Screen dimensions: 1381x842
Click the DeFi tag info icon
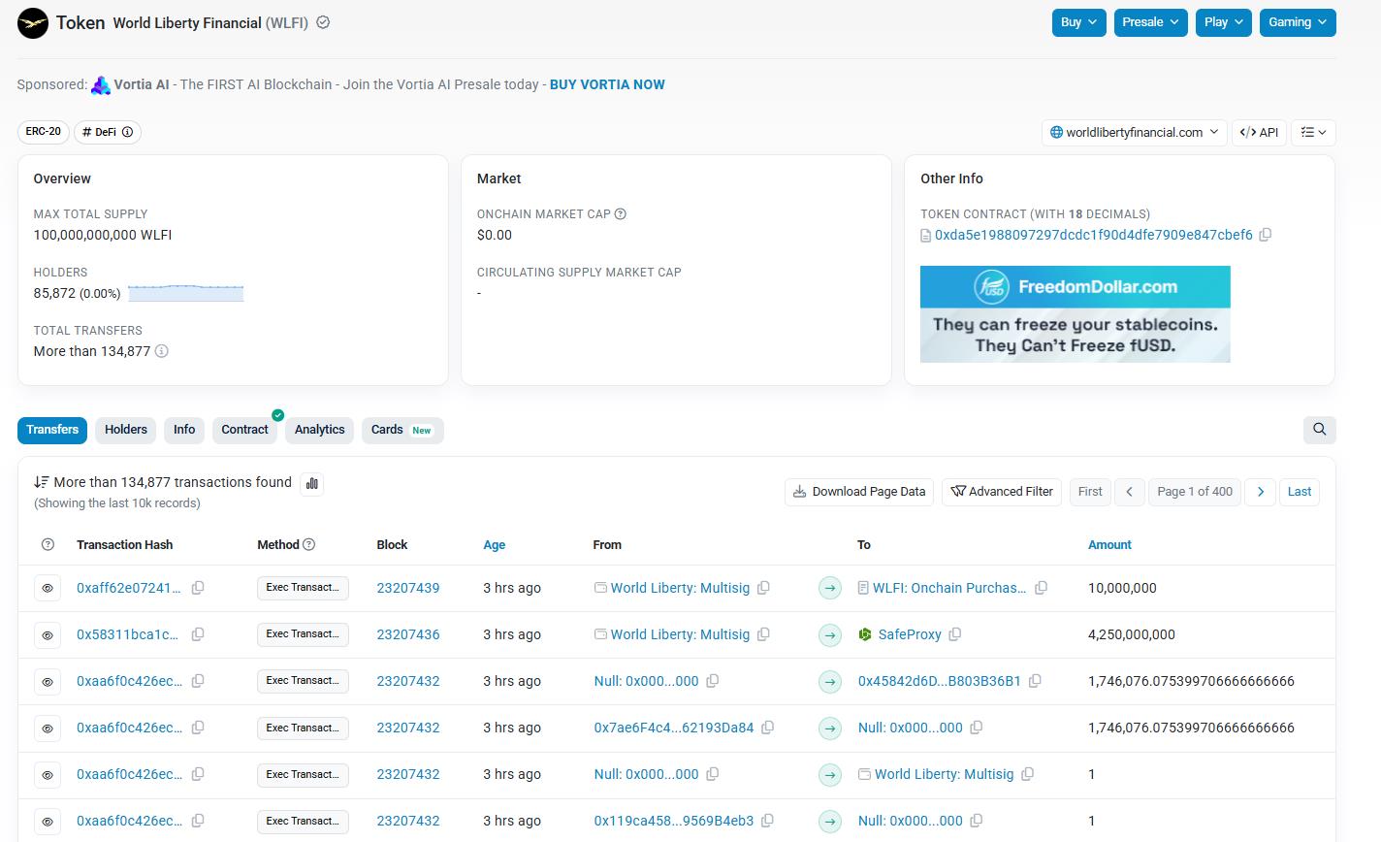127,132
